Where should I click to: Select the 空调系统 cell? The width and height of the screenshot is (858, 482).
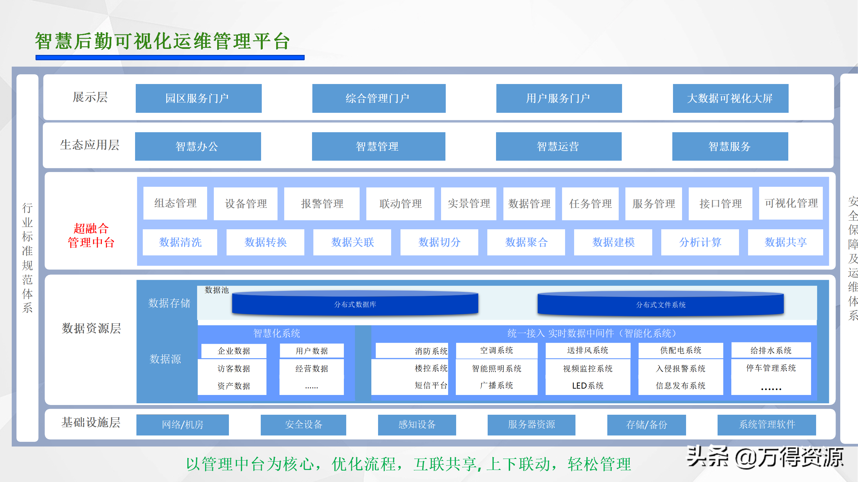(x=496, y=350)
